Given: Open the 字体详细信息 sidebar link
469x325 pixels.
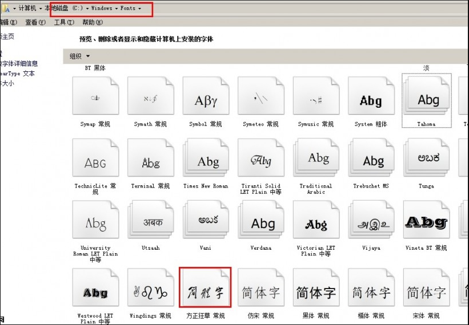Looking at the screenshot, I should (x=19, y=63).
